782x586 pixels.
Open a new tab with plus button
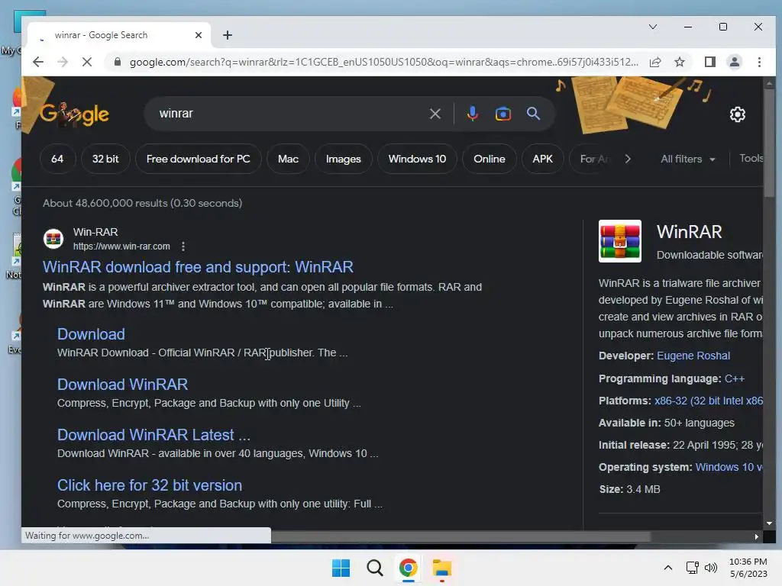(228, 35)
